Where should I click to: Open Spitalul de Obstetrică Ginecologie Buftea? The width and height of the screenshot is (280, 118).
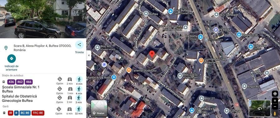(20, 98)
